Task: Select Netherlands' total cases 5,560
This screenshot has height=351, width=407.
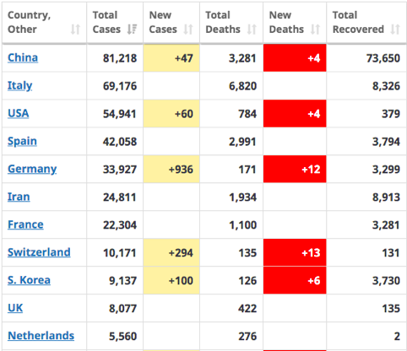Action: pyautogui.click(x=123, y=337)
